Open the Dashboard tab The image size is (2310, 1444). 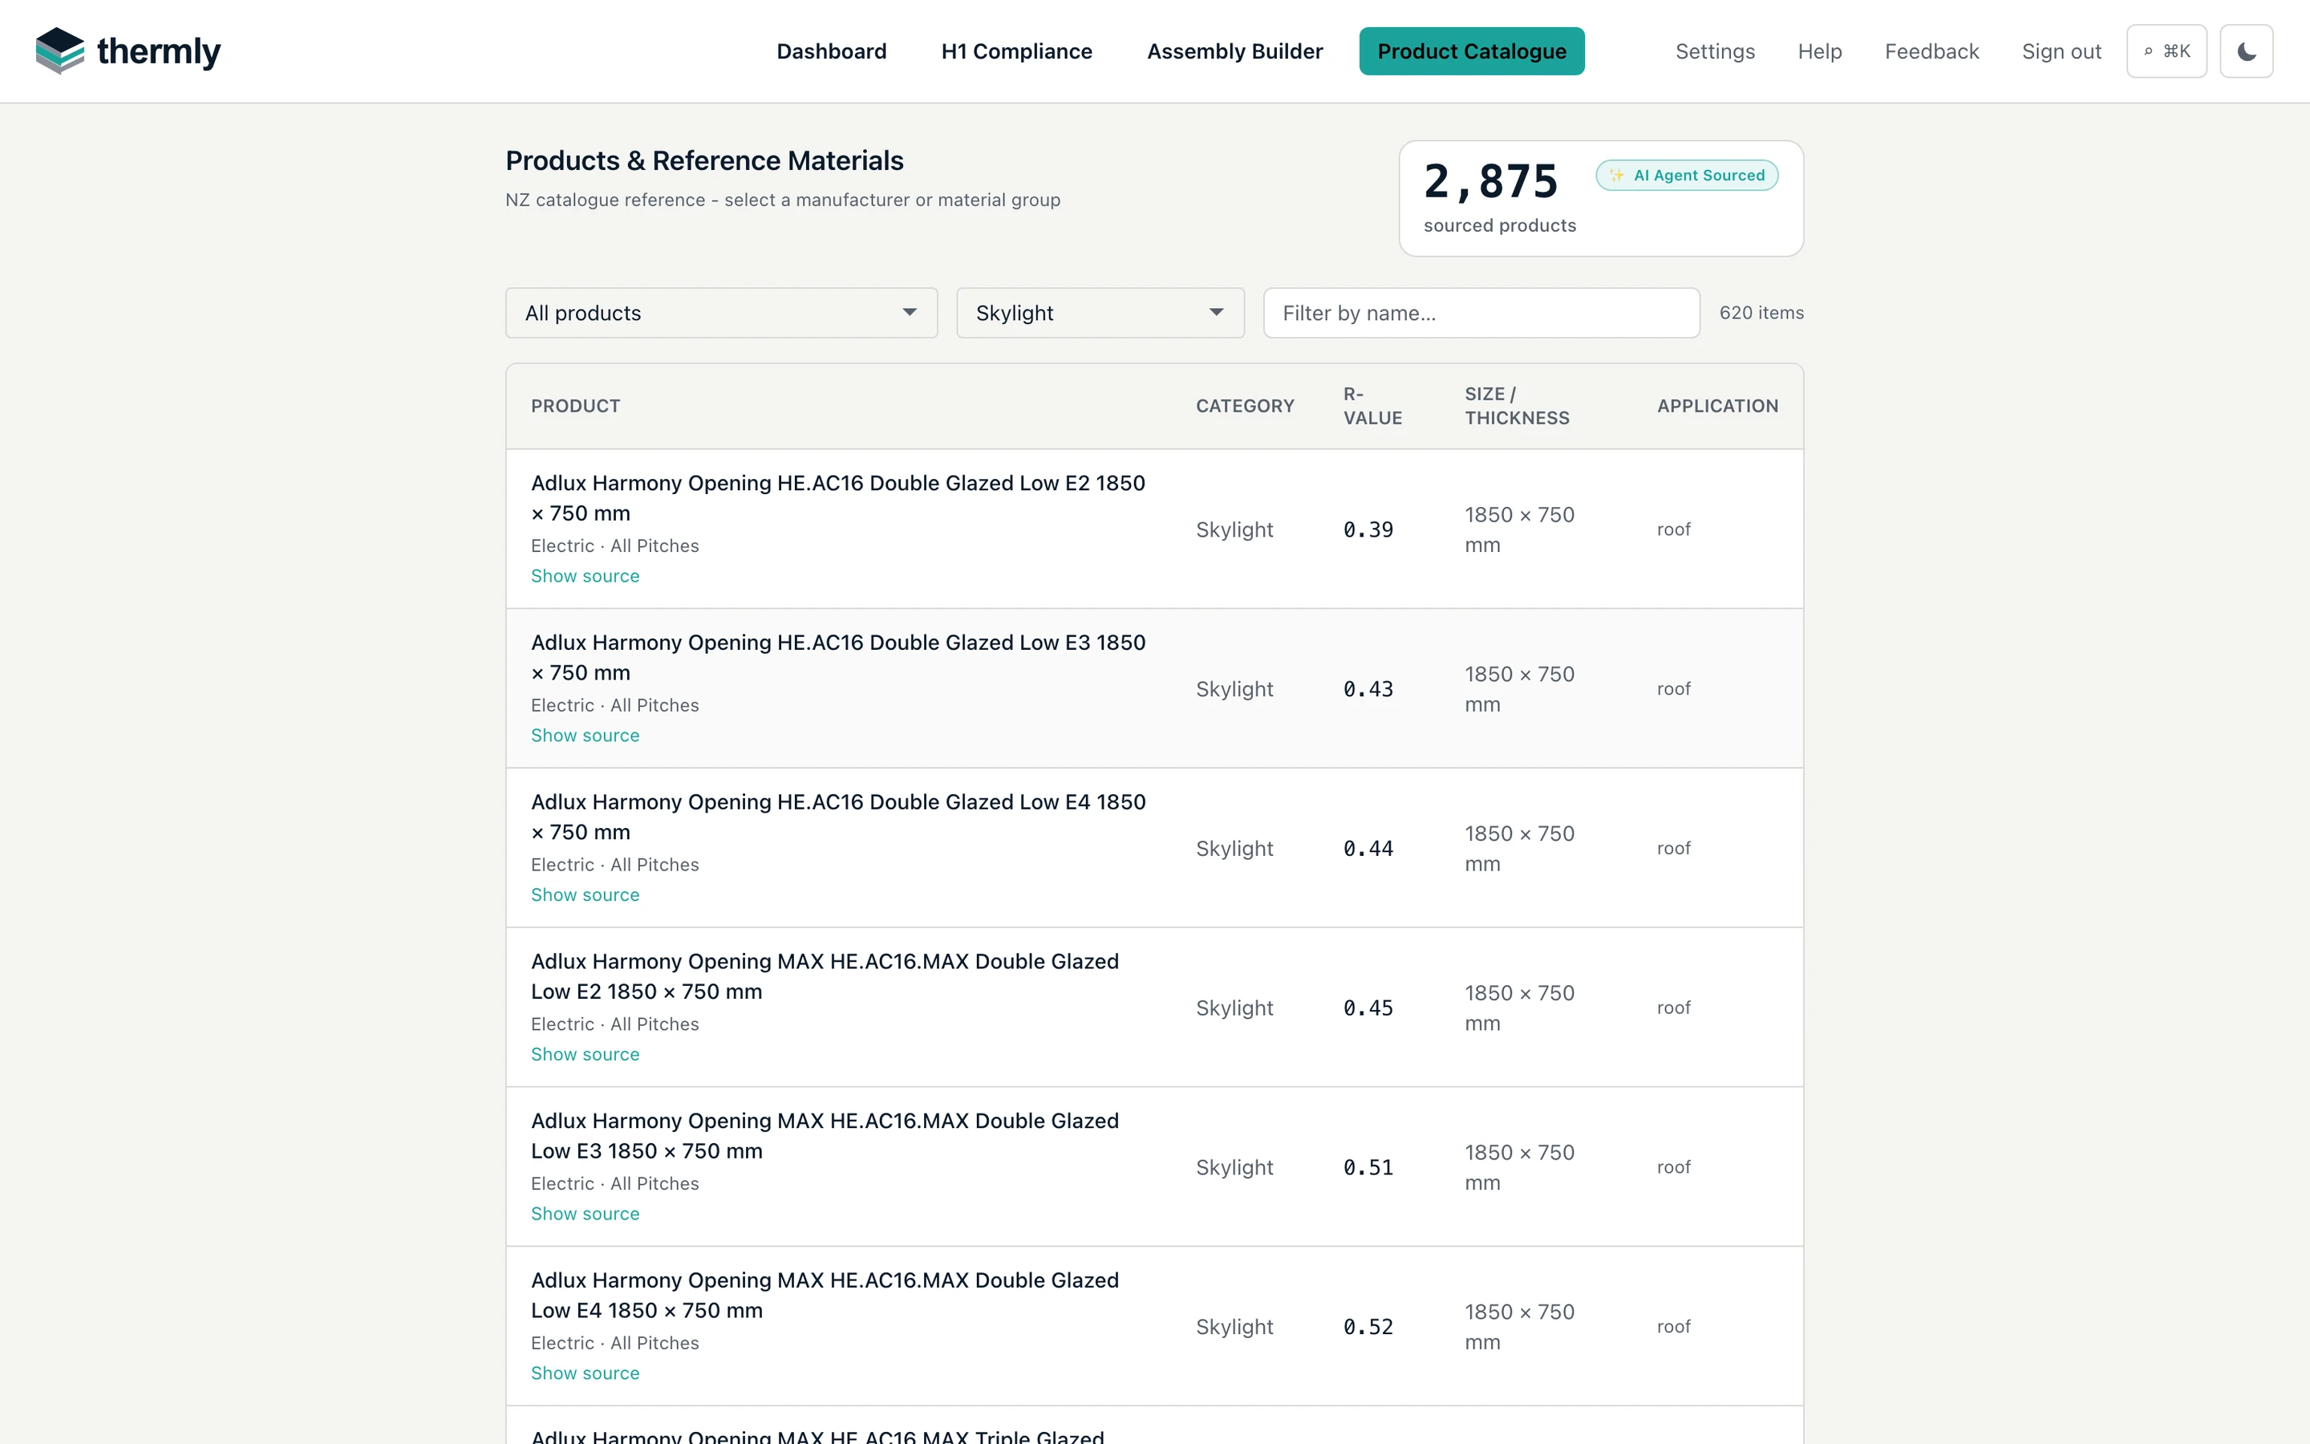point(832,51)
